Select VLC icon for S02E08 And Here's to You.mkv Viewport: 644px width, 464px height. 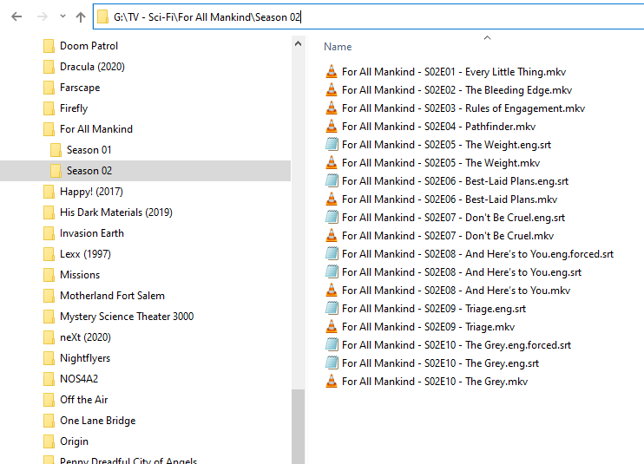[x=332, y=290]
